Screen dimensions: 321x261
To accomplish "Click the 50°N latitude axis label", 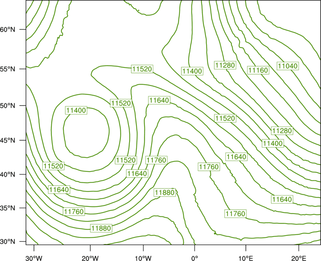I will [8, 106].
